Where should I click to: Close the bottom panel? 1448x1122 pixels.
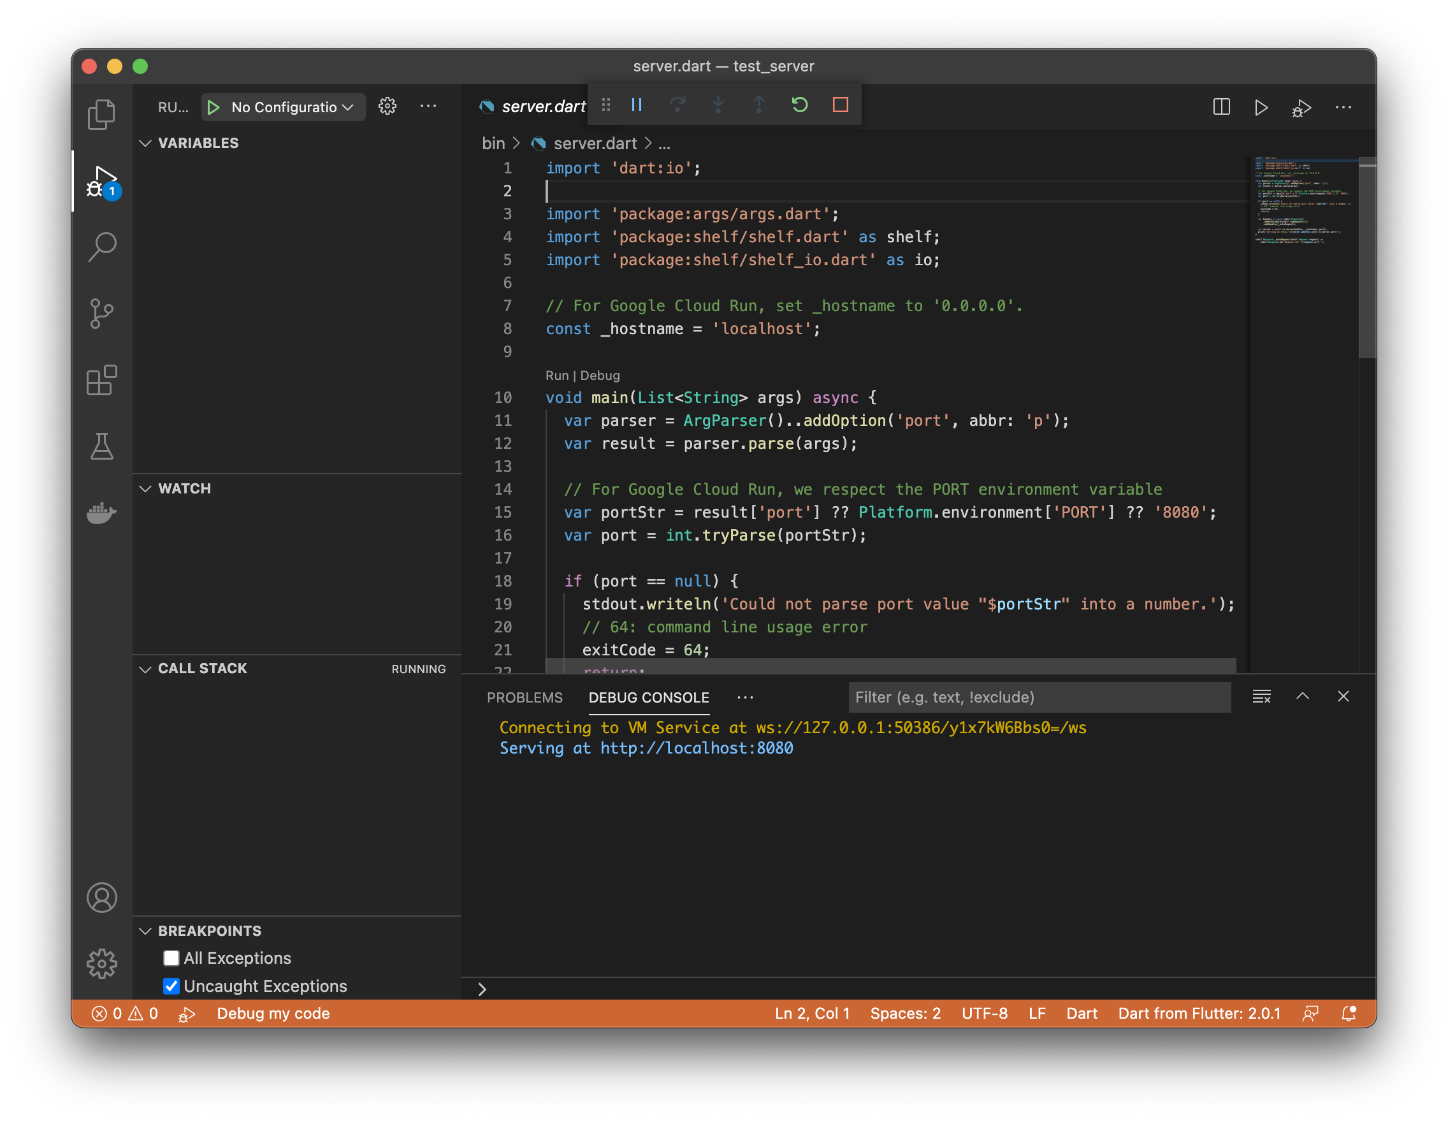1343,696
